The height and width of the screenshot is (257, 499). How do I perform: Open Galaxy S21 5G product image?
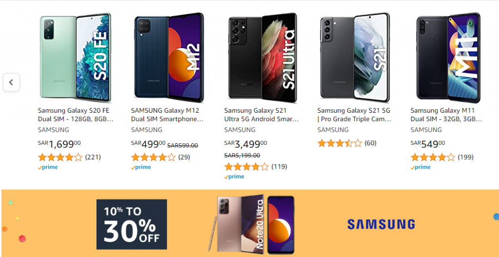355,57
